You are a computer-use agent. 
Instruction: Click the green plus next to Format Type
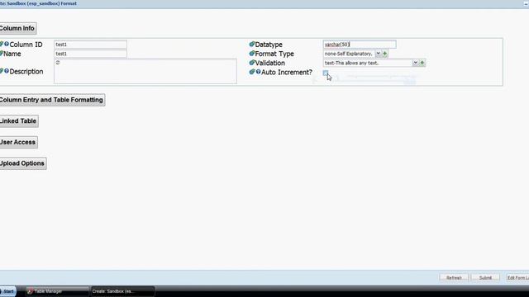tap(384, 54)
